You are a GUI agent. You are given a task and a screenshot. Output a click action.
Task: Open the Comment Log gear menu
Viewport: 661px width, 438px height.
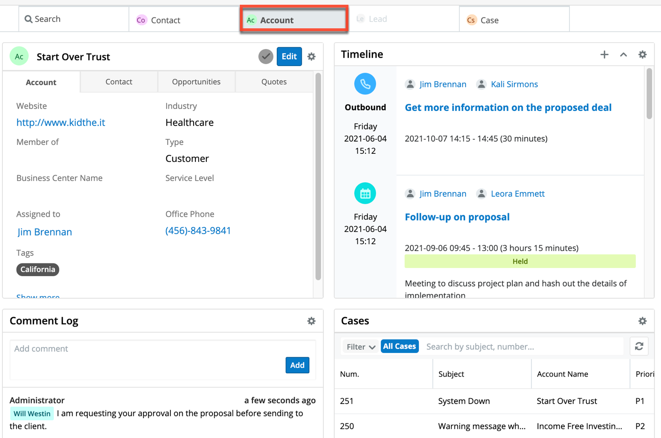tap(311, 321)
